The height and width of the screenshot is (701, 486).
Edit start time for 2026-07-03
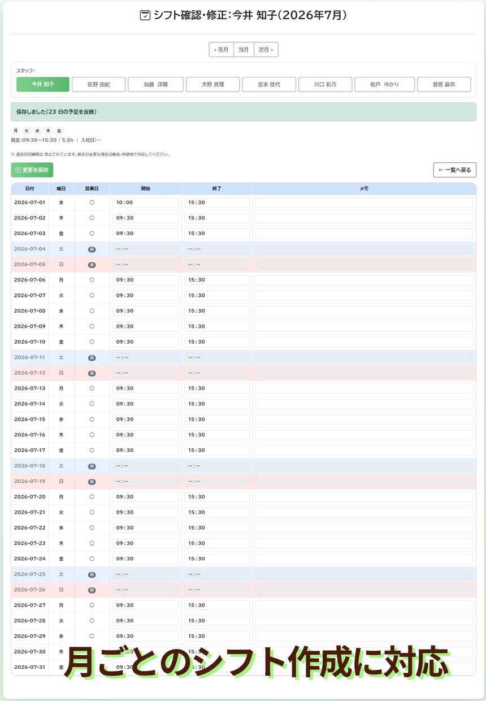pyautogui.click(x=146, y=233)
